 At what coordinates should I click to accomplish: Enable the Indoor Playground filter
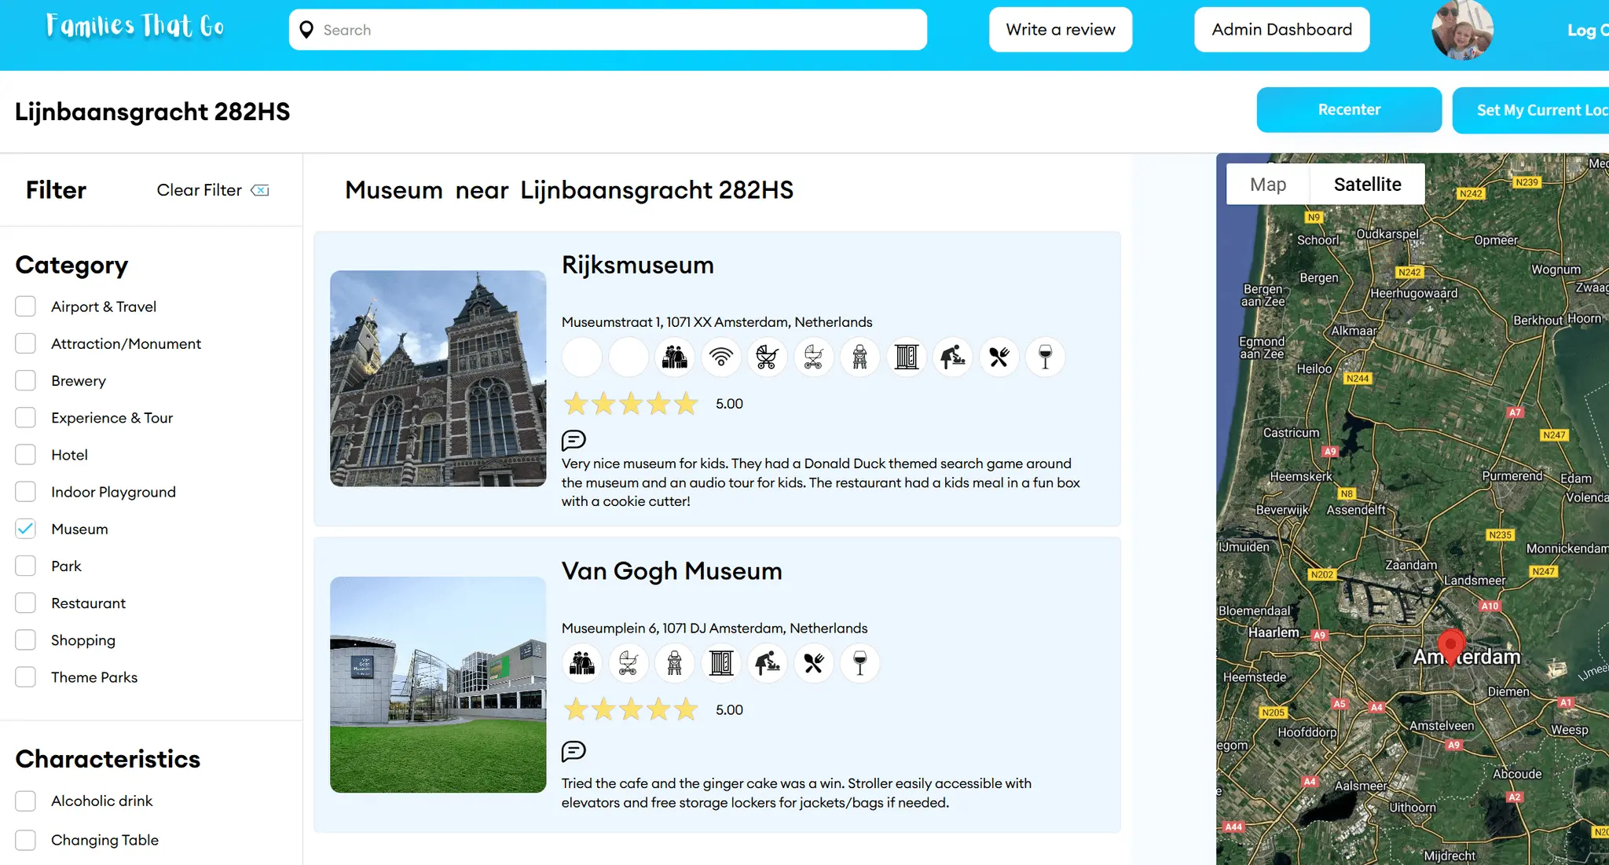(x=25, y=492)
